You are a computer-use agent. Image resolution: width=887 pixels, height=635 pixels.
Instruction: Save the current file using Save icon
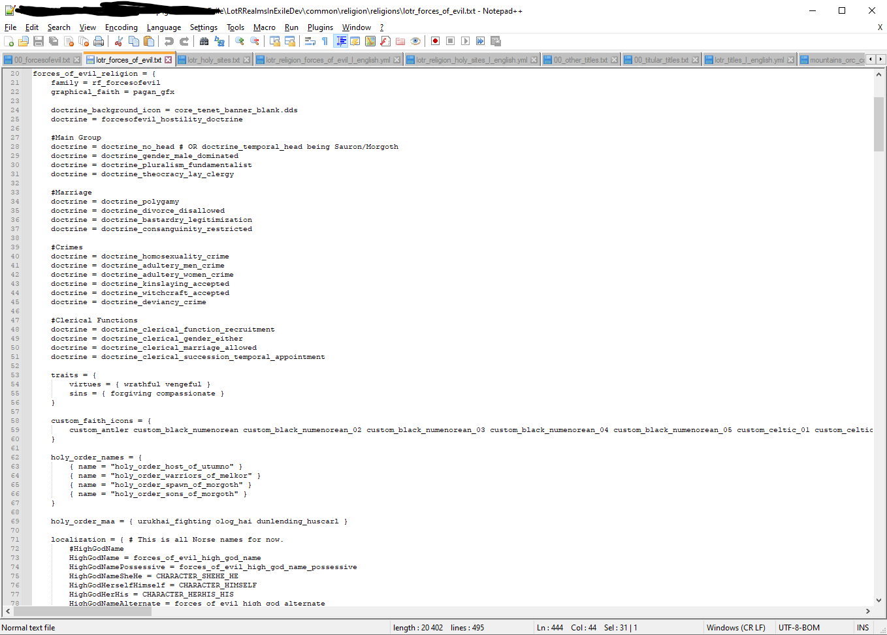pos(39,41)
